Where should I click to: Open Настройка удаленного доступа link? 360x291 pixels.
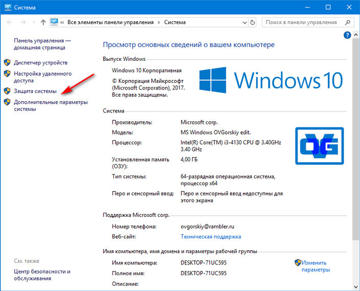(43, 77)
